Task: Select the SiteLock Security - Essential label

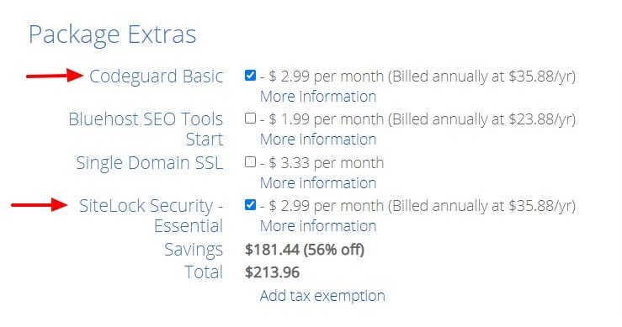Action: coord(152,216)
